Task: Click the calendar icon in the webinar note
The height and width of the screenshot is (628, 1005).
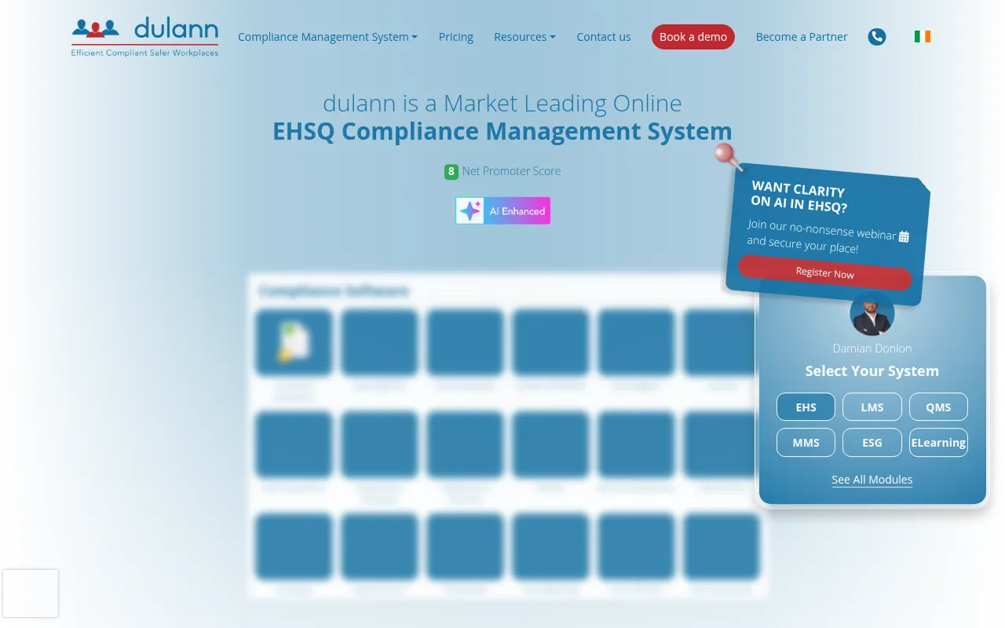Action: tap(904, 236)
